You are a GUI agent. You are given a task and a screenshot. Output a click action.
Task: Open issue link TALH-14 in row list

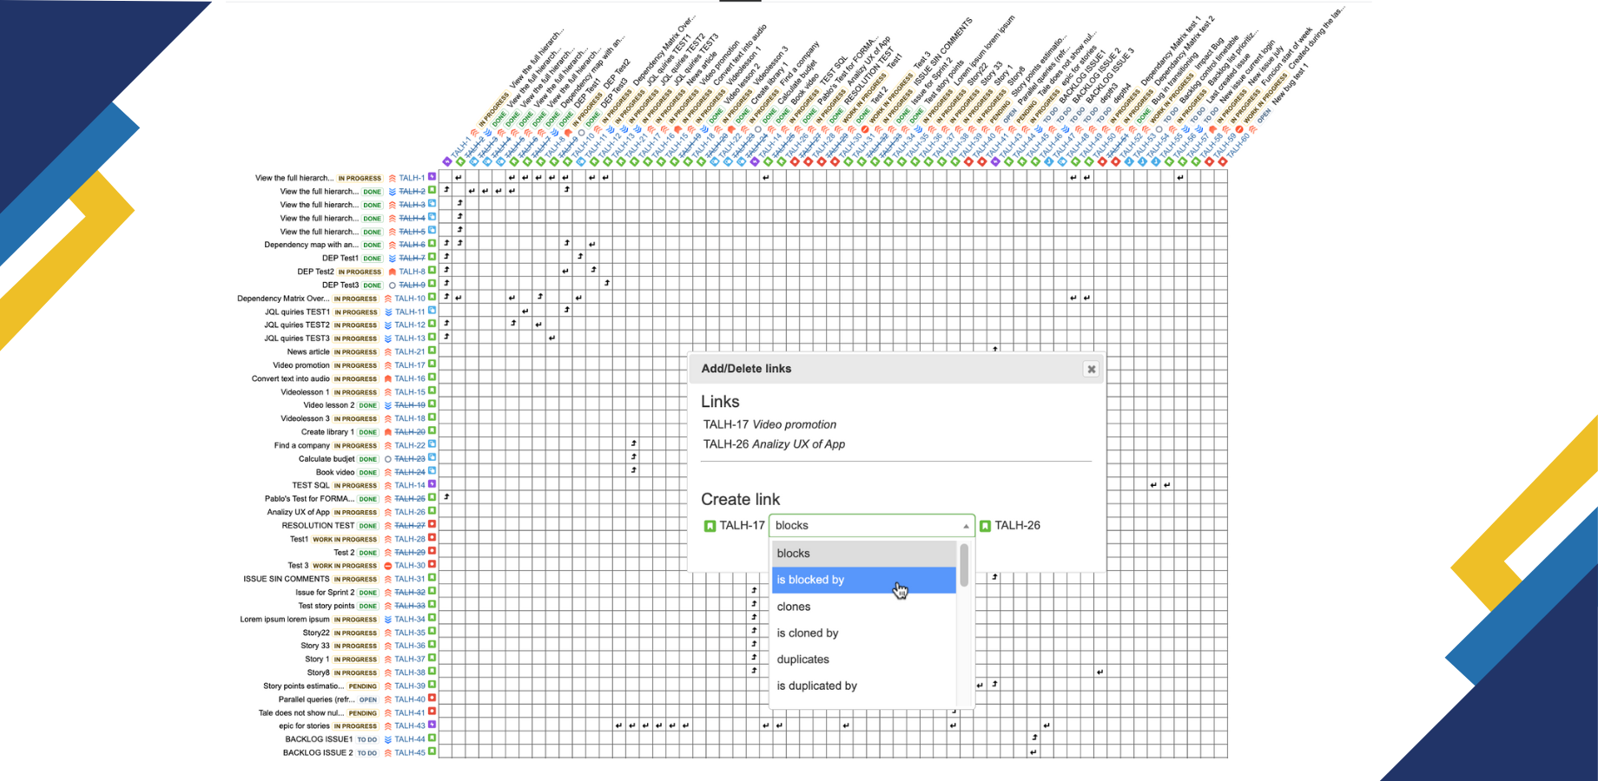tap(410, 485)
